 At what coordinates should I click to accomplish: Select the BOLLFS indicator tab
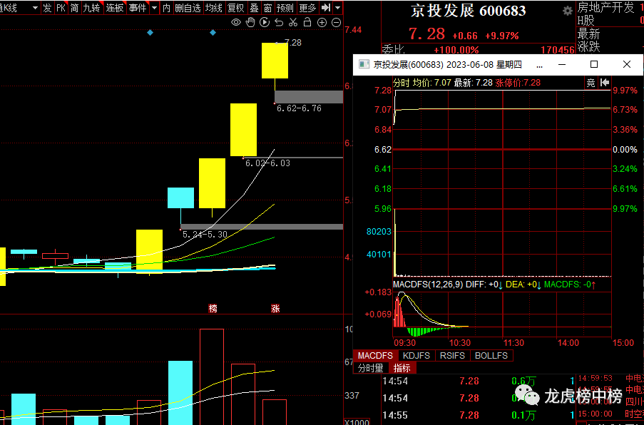coord(491,355)
